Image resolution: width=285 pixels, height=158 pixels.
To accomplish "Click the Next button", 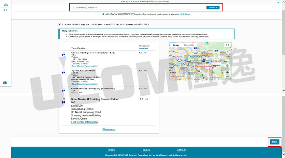I will coord(275,142).
